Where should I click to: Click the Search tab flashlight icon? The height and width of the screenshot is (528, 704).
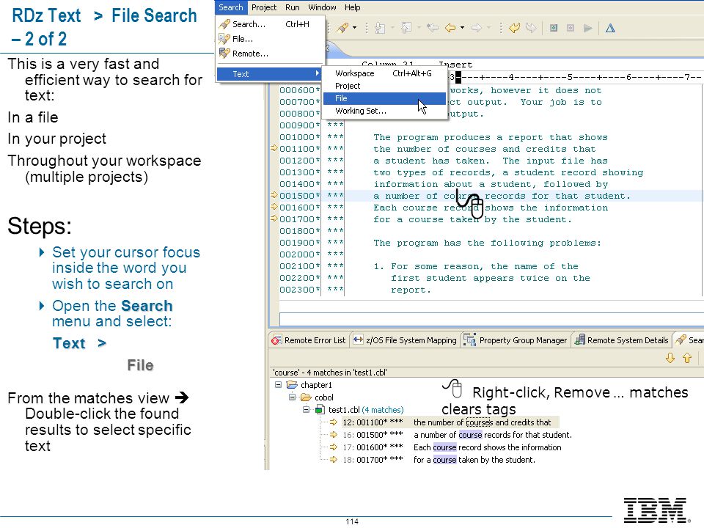681,340
